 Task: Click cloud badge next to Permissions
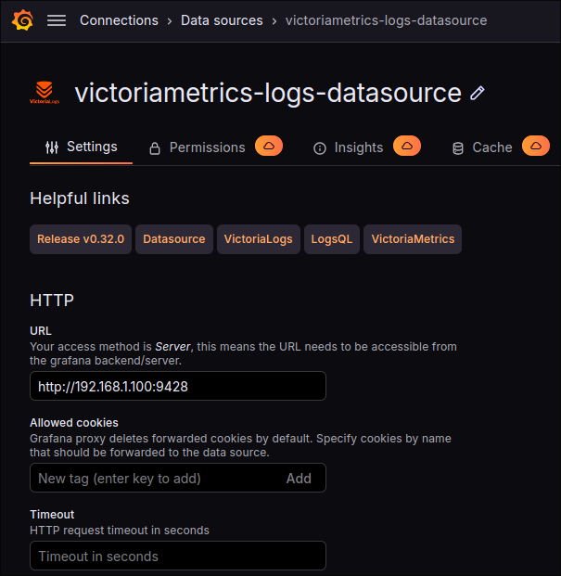[269, 146]
